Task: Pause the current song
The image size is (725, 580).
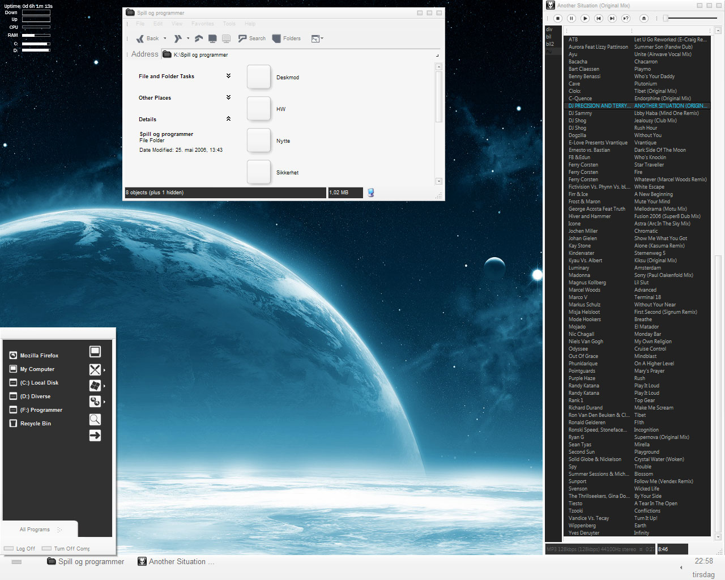Action: (572, 18)
